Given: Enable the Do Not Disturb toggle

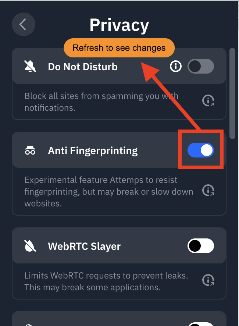Looking at the screenshot, I should click(x=200, y=66).
